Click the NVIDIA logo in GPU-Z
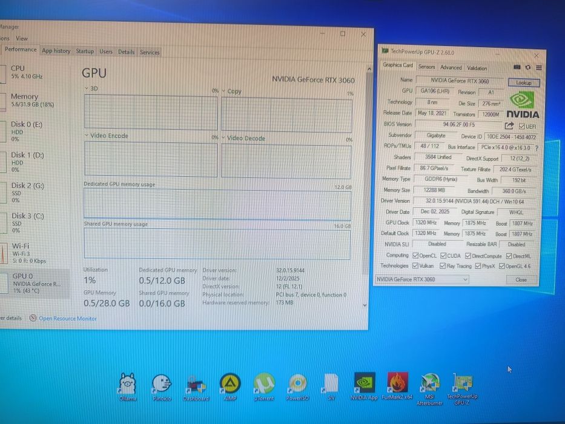The height and width of the screenshot is (424, 565). (523, 105)
